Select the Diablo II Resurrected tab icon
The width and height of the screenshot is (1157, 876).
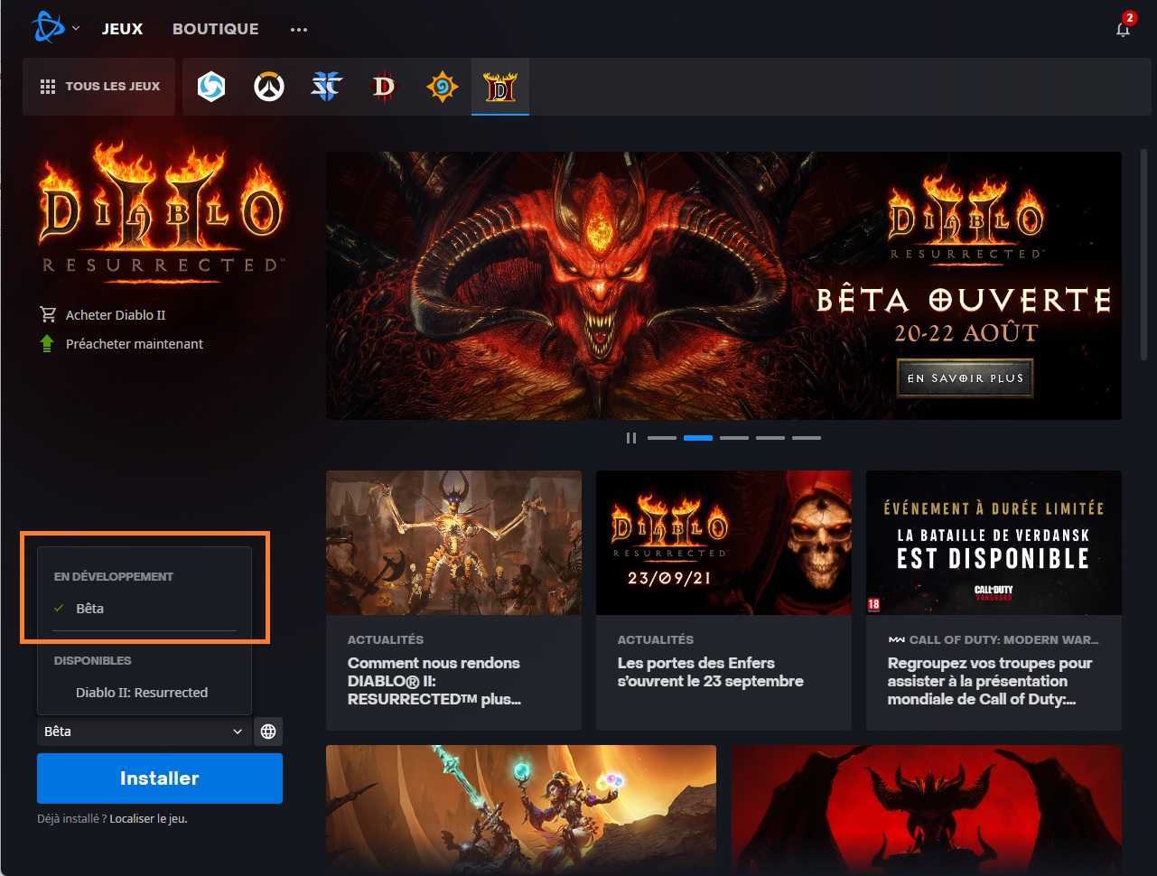point(499,87)
